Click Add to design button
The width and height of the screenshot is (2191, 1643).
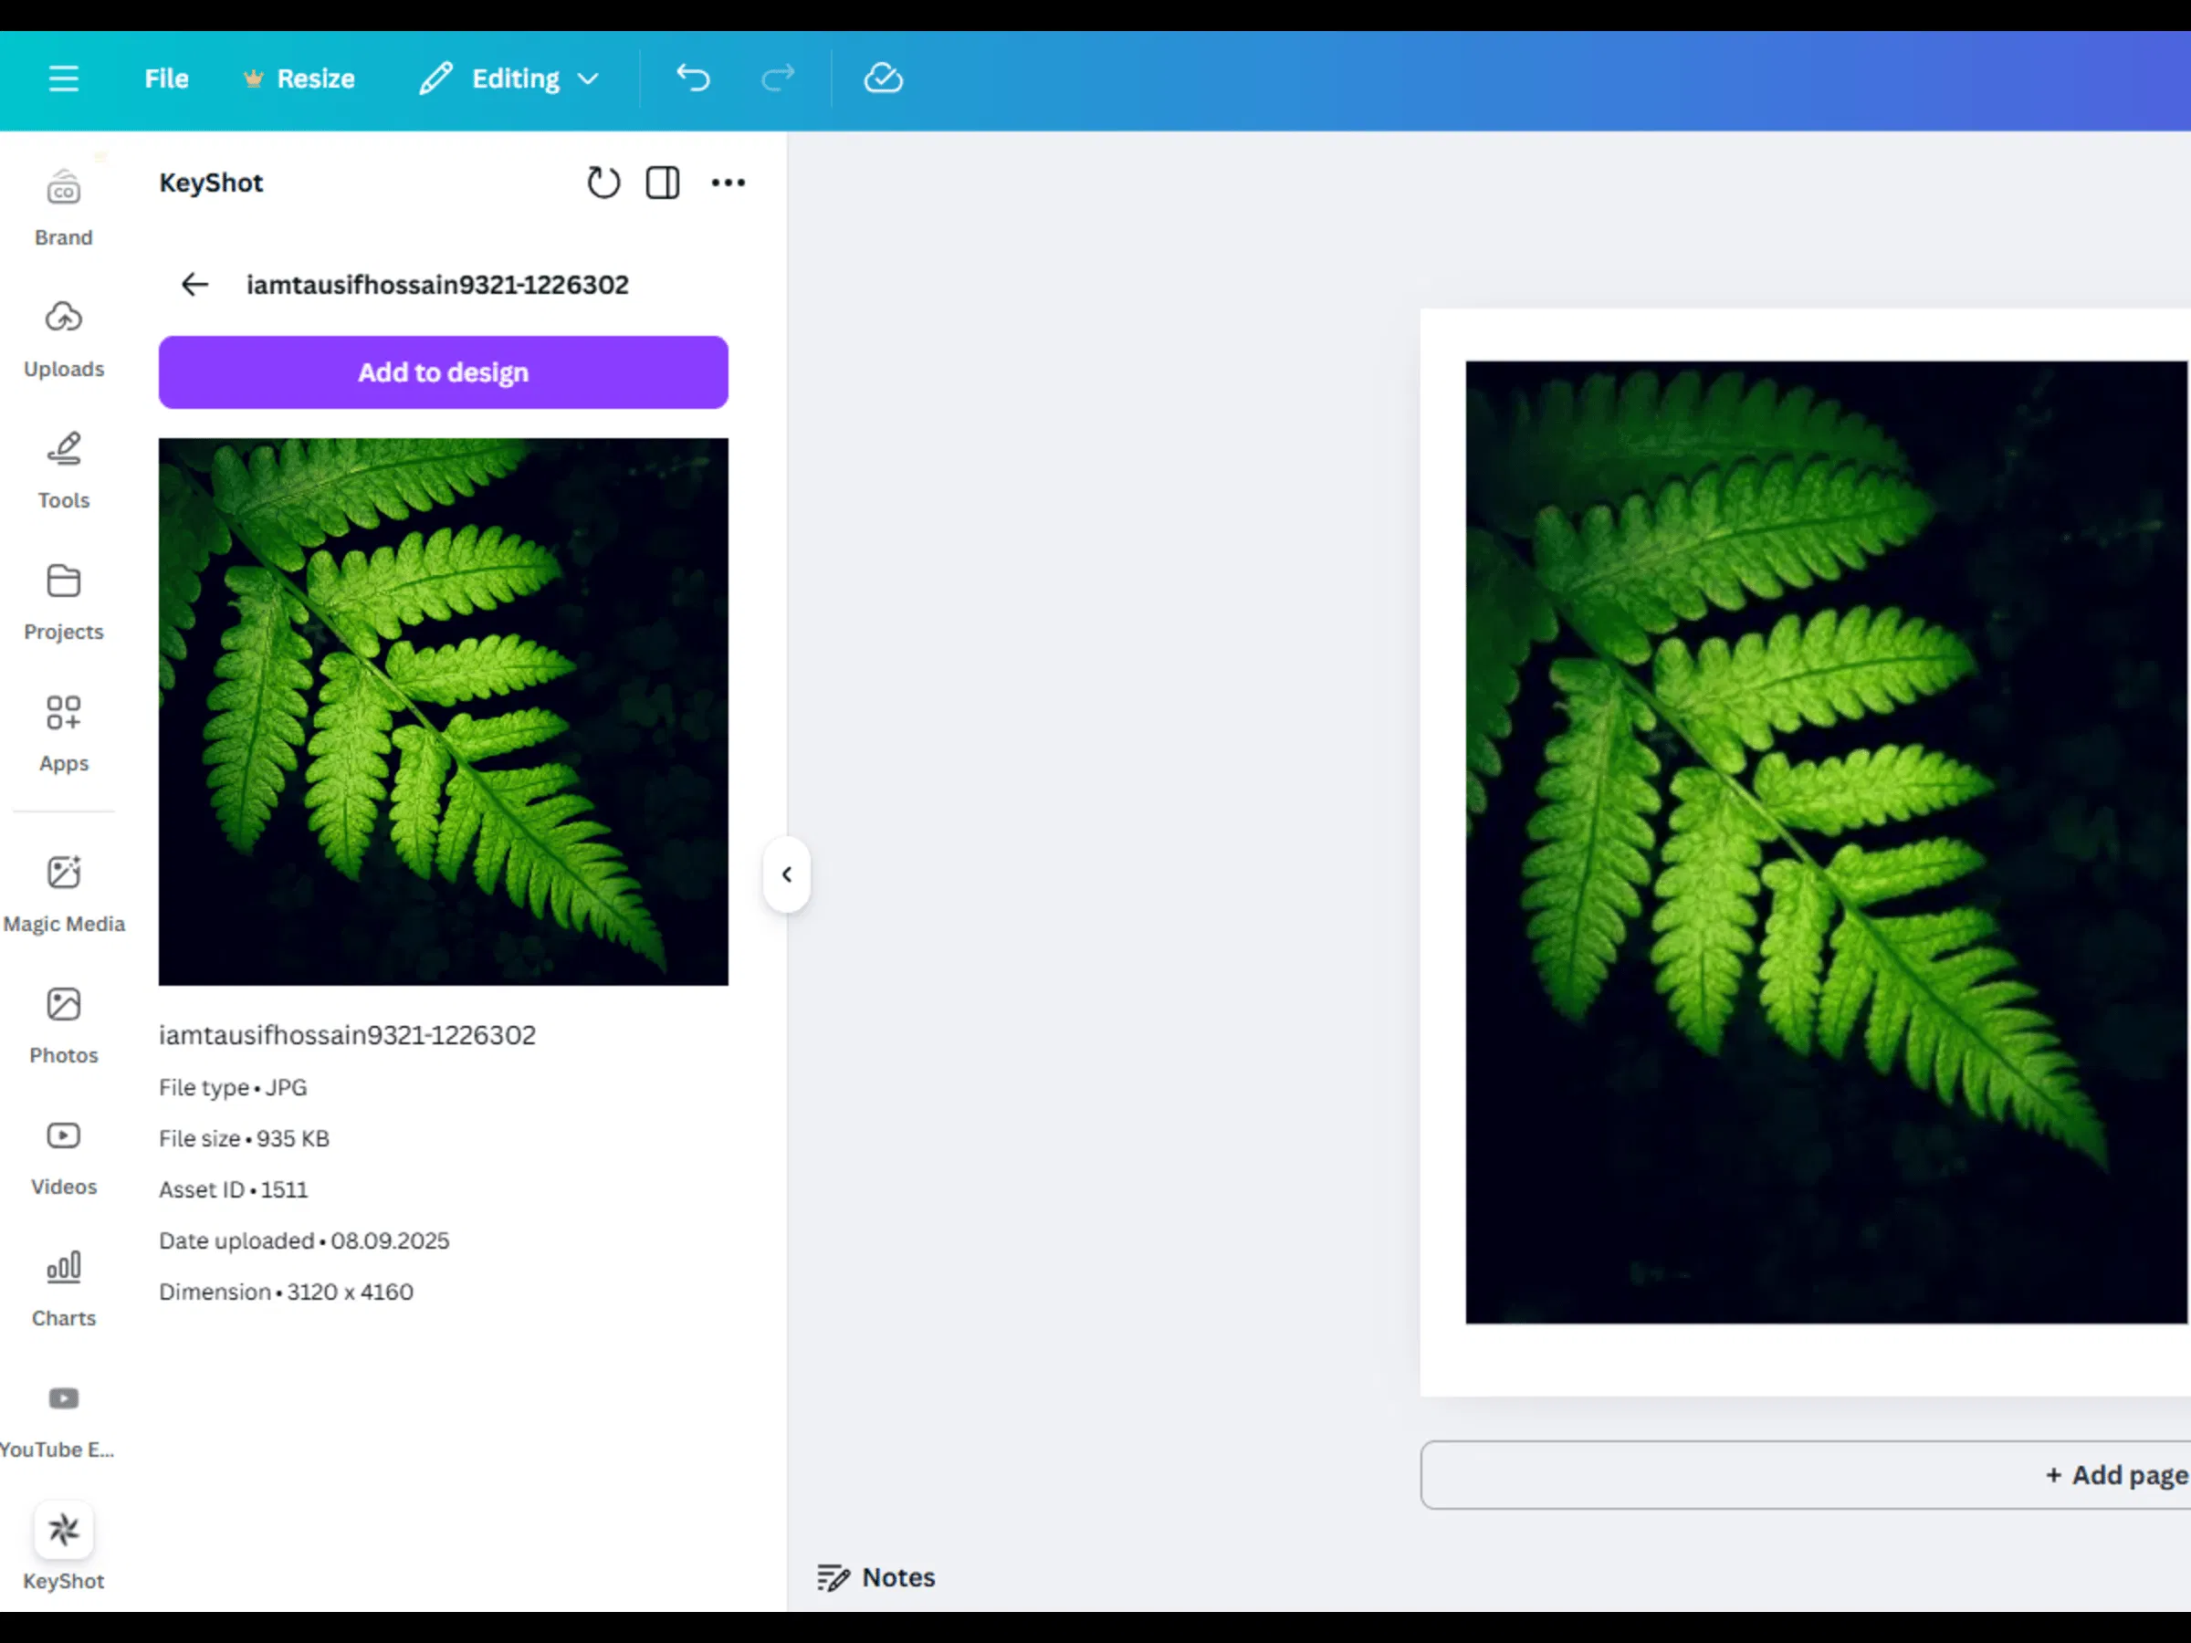tap(443, 372)
